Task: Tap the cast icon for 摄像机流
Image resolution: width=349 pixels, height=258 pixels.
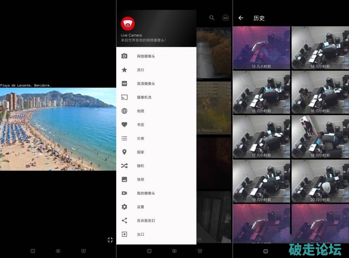Action: [124, 97]
